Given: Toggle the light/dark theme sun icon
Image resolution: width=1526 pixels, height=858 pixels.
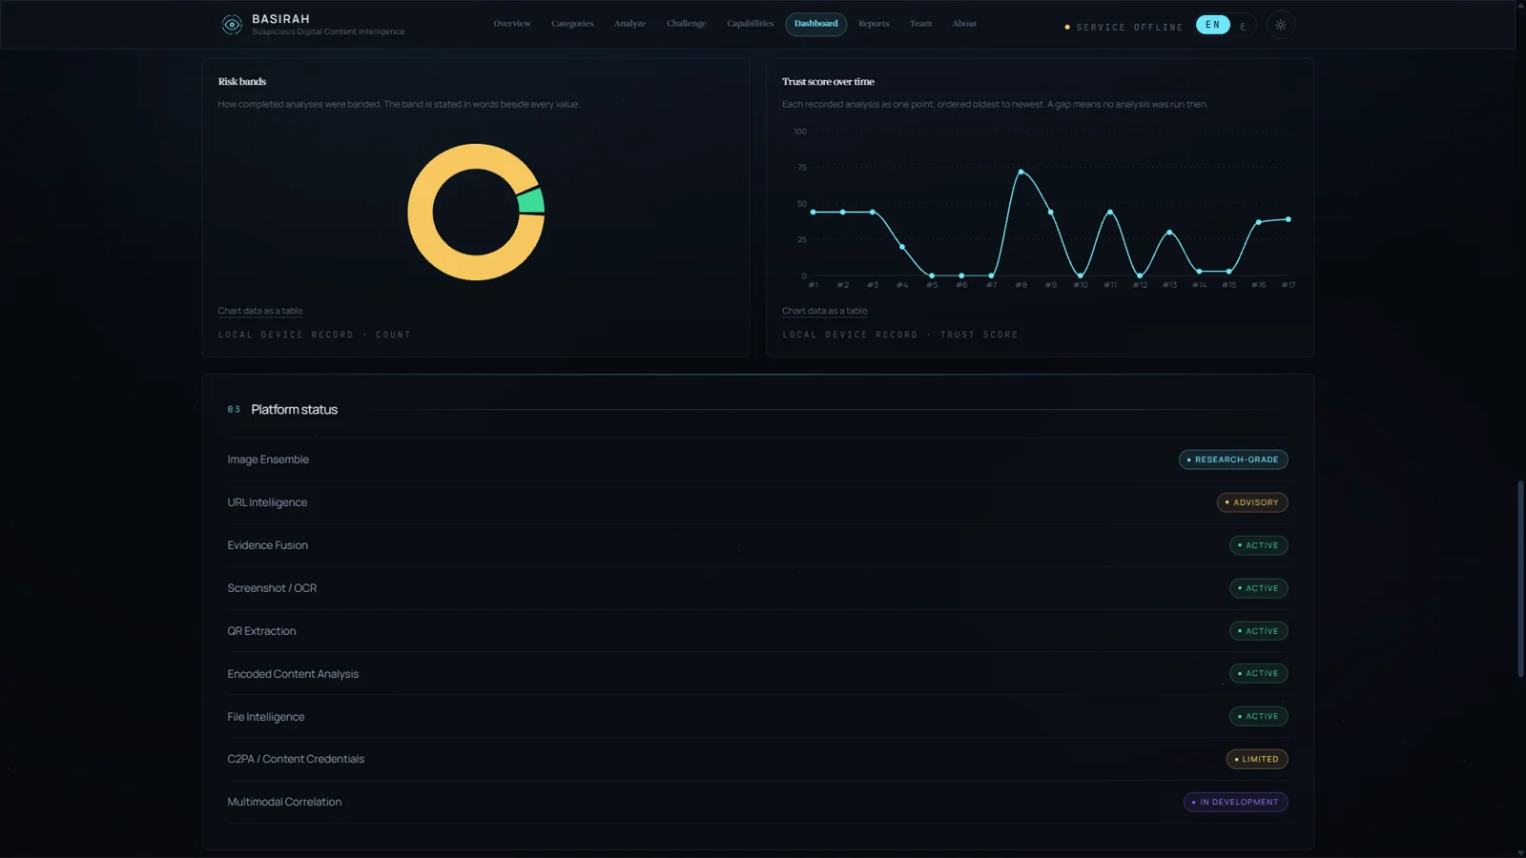Looking at the screenshot, I should click(x=1281, y=26).
